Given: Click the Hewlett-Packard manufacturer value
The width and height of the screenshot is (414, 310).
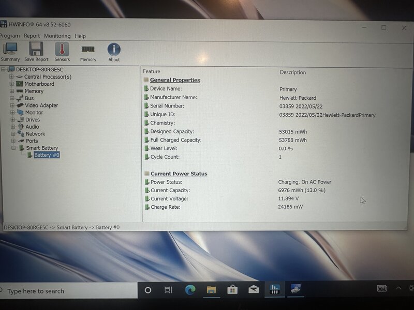Looking at the screenshot, I should coord(298,98).
